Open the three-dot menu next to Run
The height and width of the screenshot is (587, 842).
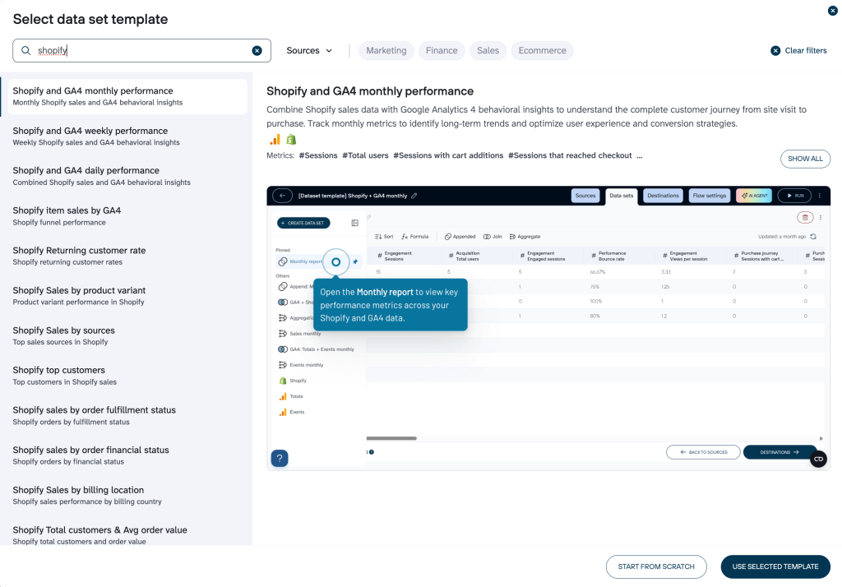pos(820,196)
